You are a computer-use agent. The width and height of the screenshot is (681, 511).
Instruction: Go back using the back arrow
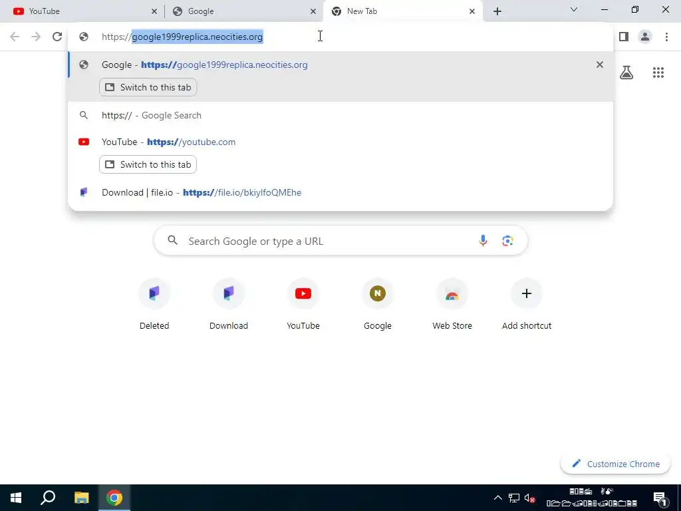coord(15,37)
